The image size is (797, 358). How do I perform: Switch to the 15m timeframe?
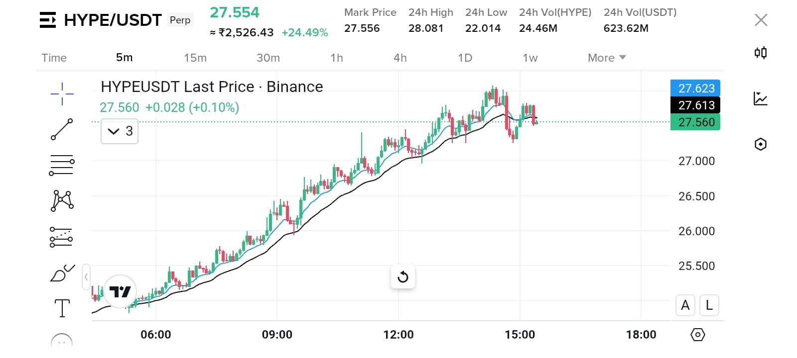click(195, 58)
